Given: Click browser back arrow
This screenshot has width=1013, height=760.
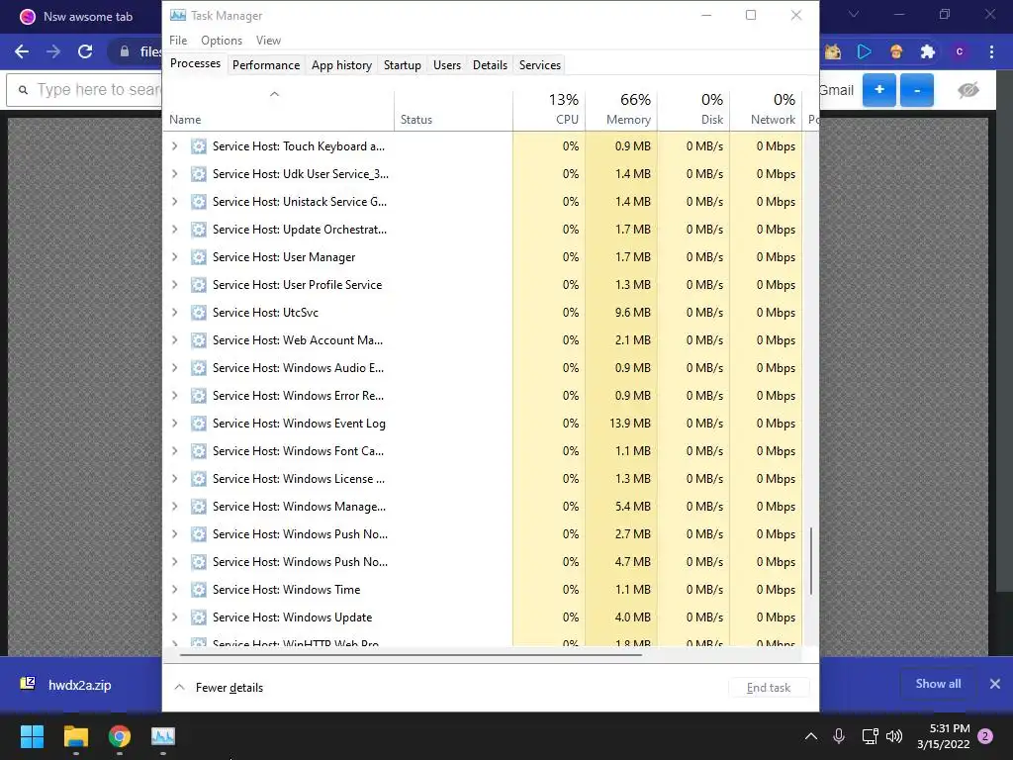Looking at the screenshot, I should 22,51.
